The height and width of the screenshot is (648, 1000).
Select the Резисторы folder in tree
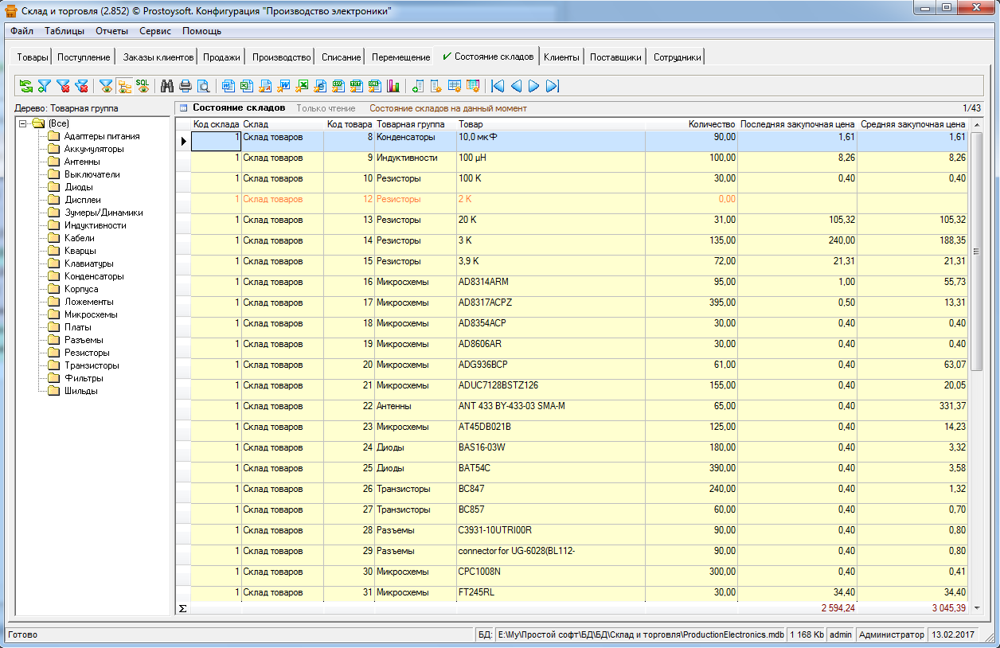pos(87,353)
